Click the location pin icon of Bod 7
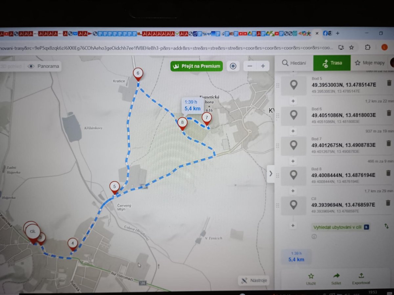This screenshot has width=394, height=295. tap(294, 145)
